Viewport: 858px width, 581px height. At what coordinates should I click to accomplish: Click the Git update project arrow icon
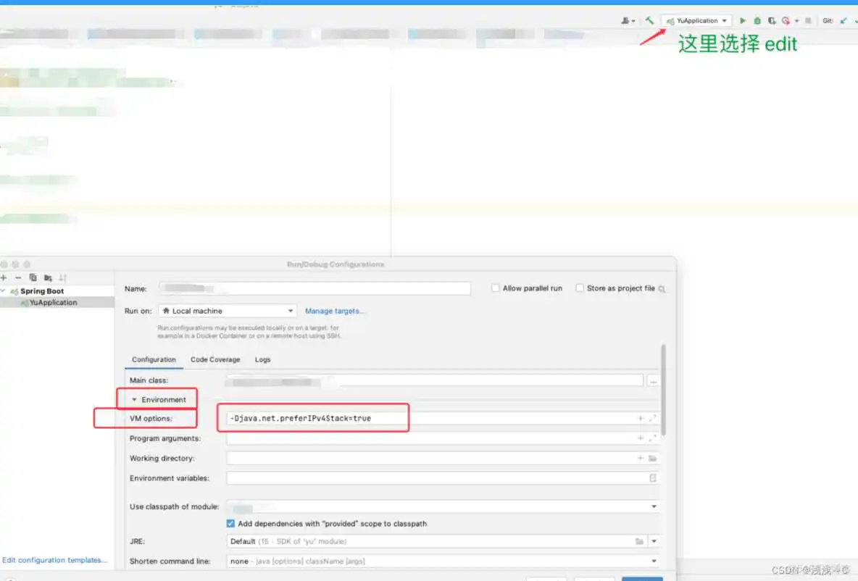tap(844, 21)
